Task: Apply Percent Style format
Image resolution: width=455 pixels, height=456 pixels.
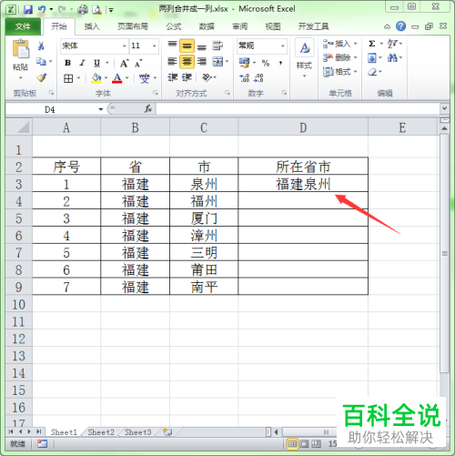Action: point(266,63)
